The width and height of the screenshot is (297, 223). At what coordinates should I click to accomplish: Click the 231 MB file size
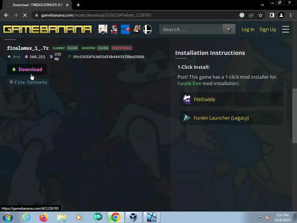pyautogui.click(x=58, y=57)
